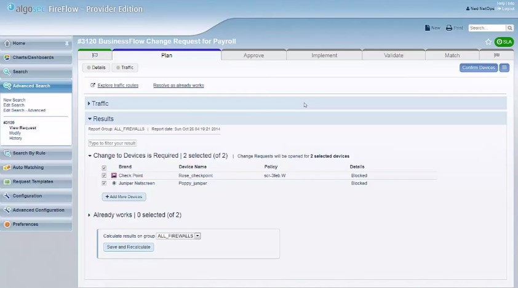This screenshot has width=518, height=288.
Task: Click the Help link at top right
Action: point(501,3)
